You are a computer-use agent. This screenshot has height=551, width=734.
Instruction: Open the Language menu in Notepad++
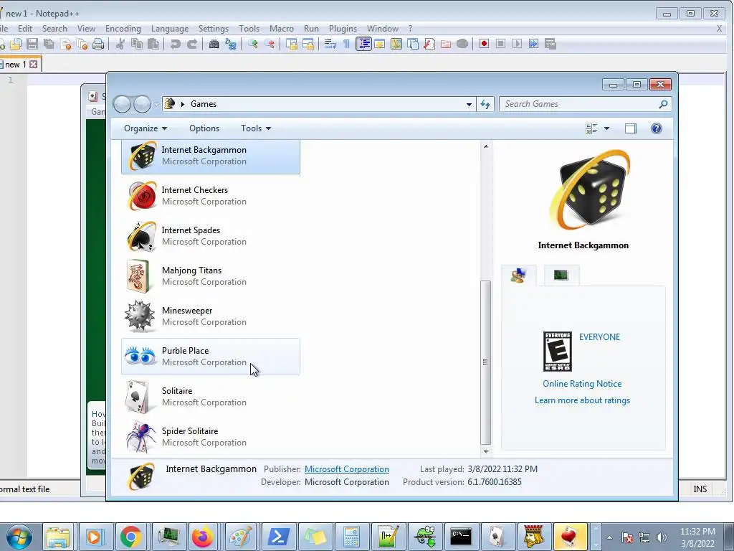coord(169,29)
